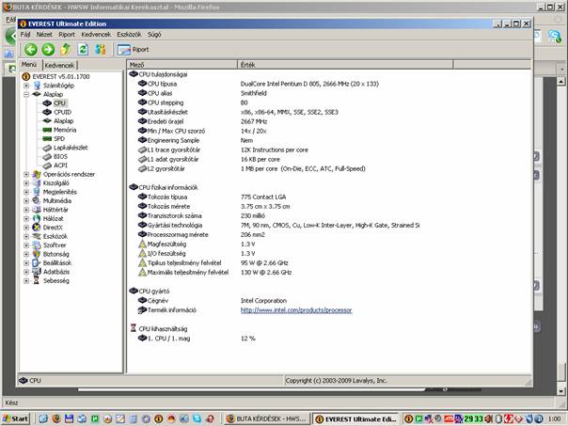Viewport: 568px width, 426px height.
Task: Switch to the Kedvencek tab
Action: (61, 65)
